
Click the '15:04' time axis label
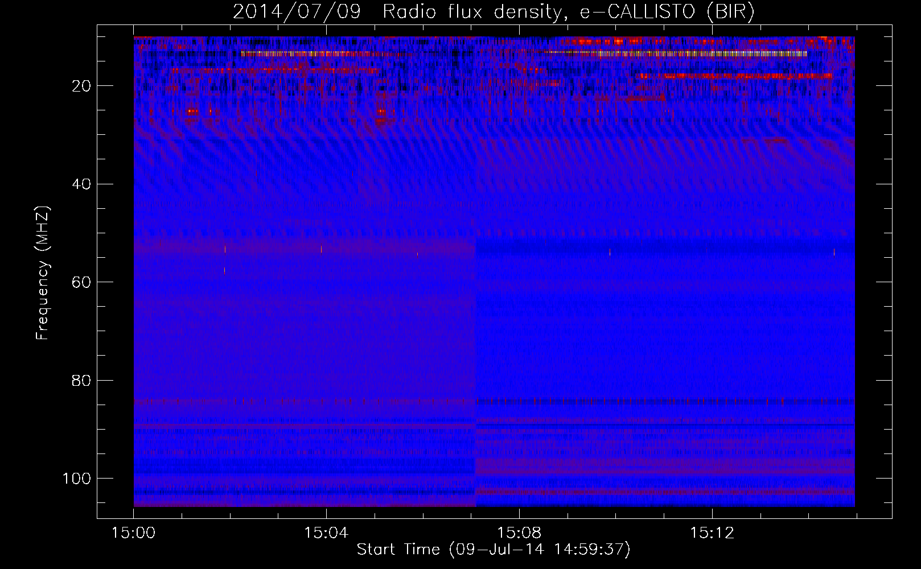326,533
